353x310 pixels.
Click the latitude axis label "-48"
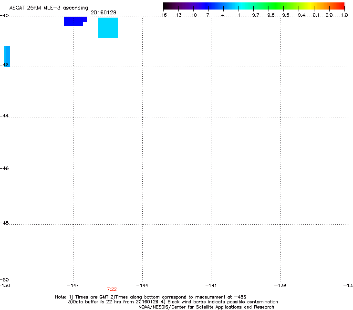click(4, 223)
